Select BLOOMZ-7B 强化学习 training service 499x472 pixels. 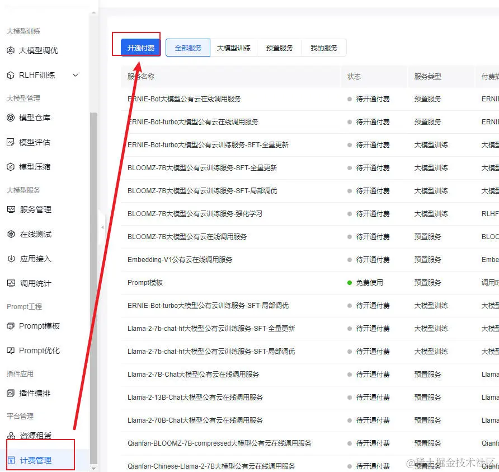pyautogui.click(x=195, y=214)
